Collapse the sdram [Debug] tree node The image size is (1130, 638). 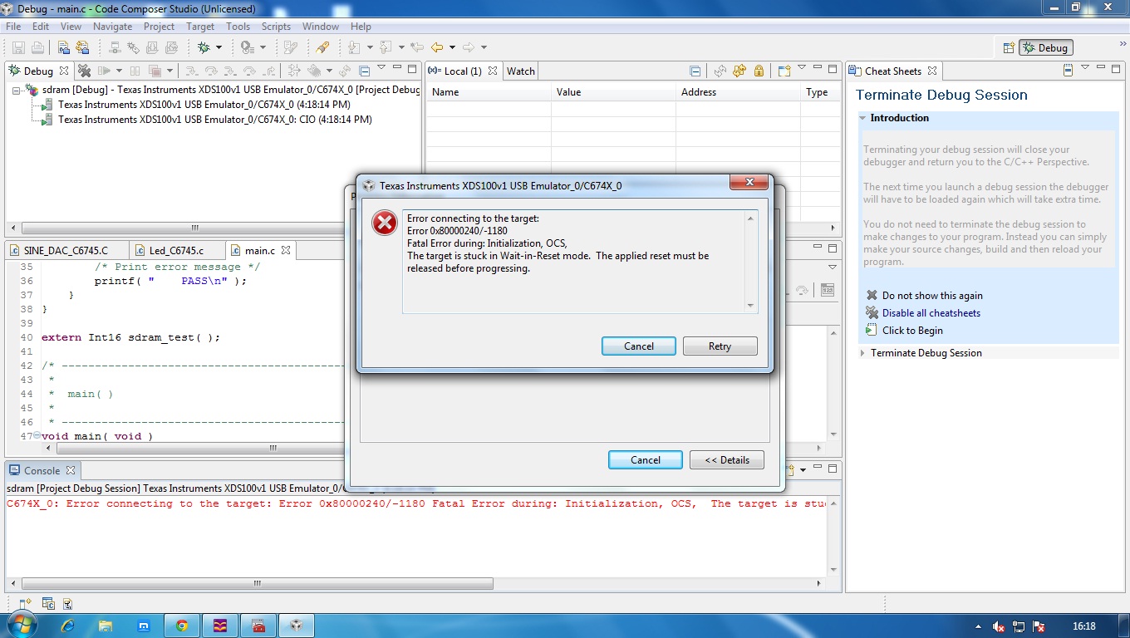(16, 90)
